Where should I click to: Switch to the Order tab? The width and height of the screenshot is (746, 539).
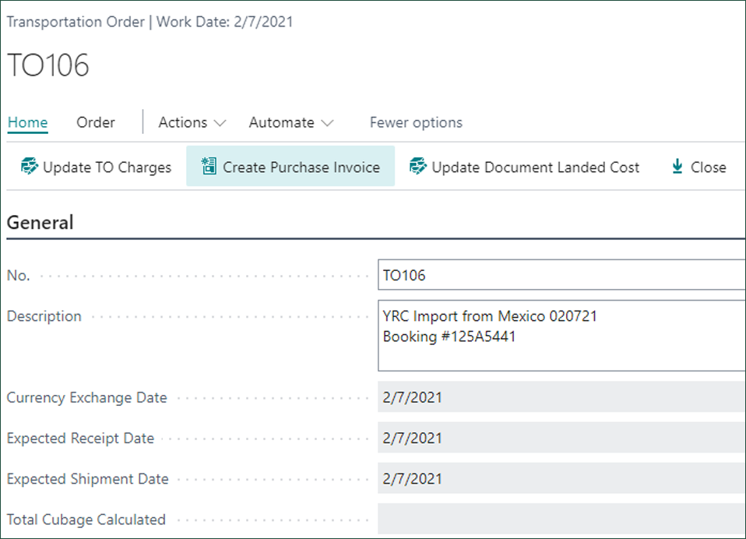click(x=96, y=122)
